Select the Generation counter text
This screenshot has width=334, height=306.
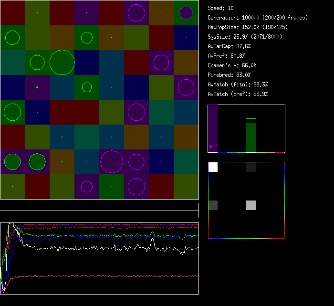[x=258, y=18]
